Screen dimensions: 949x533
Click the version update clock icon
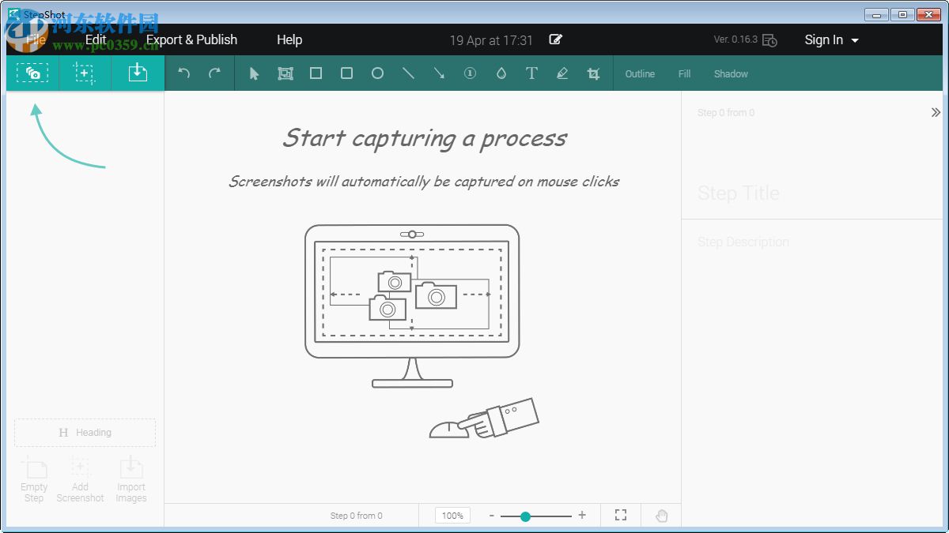(770, 40)
